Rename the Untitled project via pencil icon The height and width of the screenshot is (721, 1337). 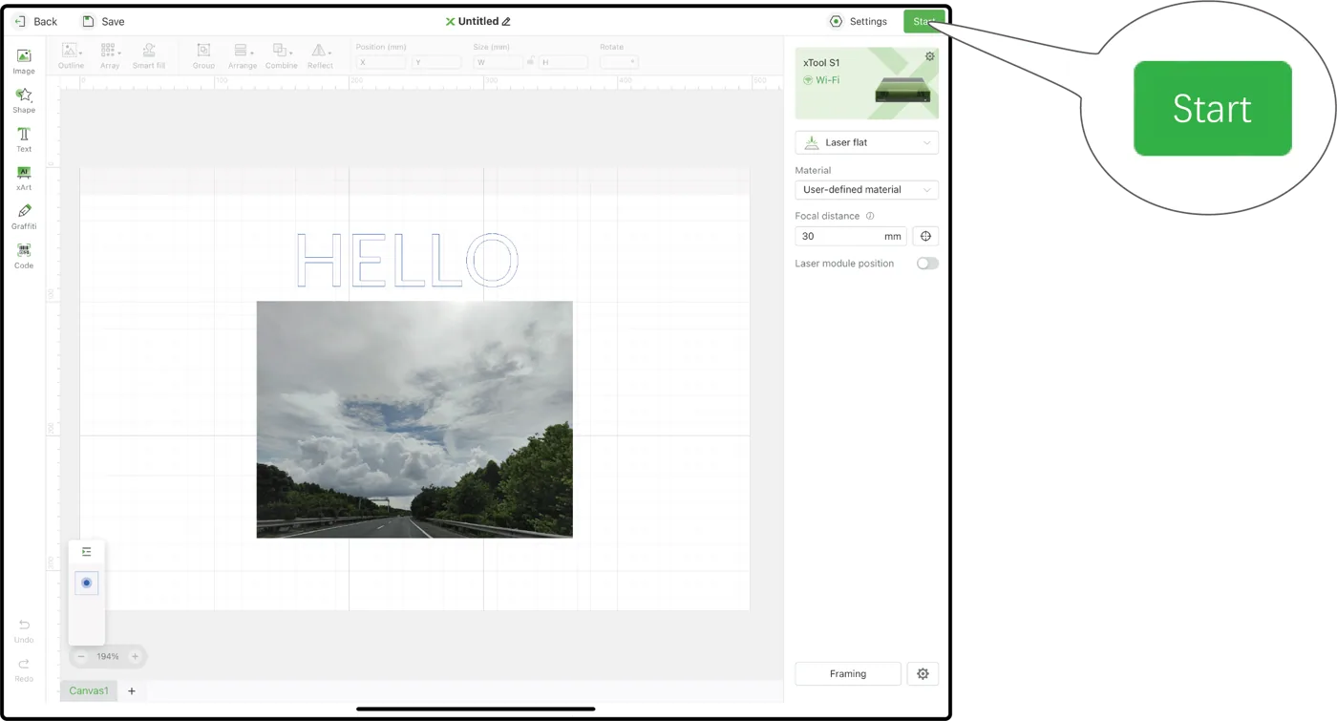(x=506, y=21)
